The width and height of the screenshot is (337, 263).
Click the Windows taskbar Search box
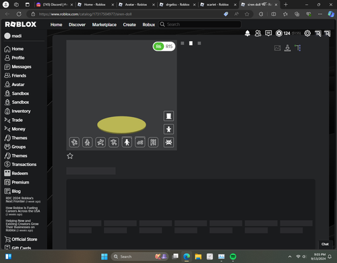point(140,256)
